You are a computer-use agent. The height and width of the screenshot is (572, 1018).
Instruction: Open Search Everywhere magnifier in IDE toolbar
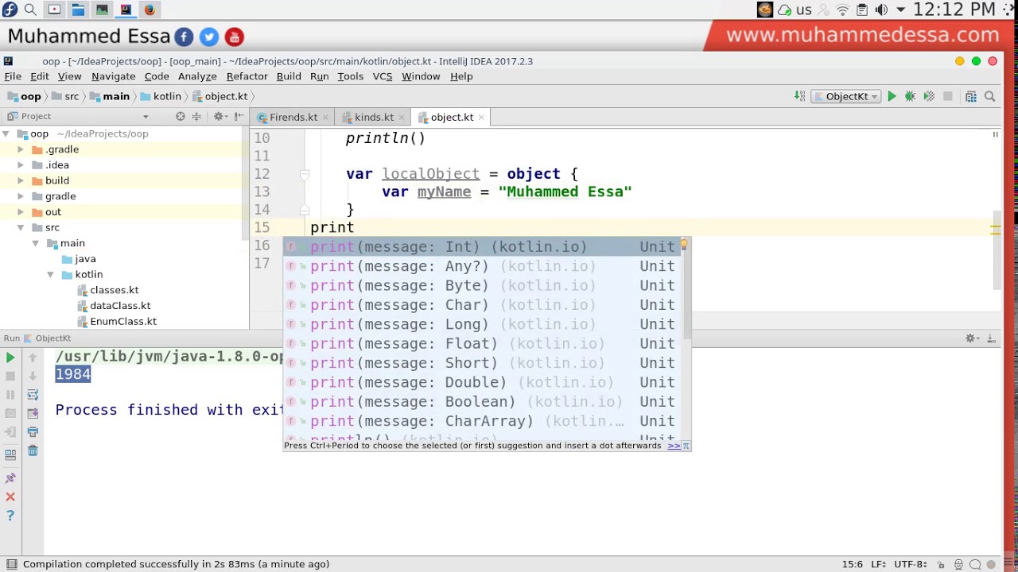pyautogui.click(x=990, y=96)
